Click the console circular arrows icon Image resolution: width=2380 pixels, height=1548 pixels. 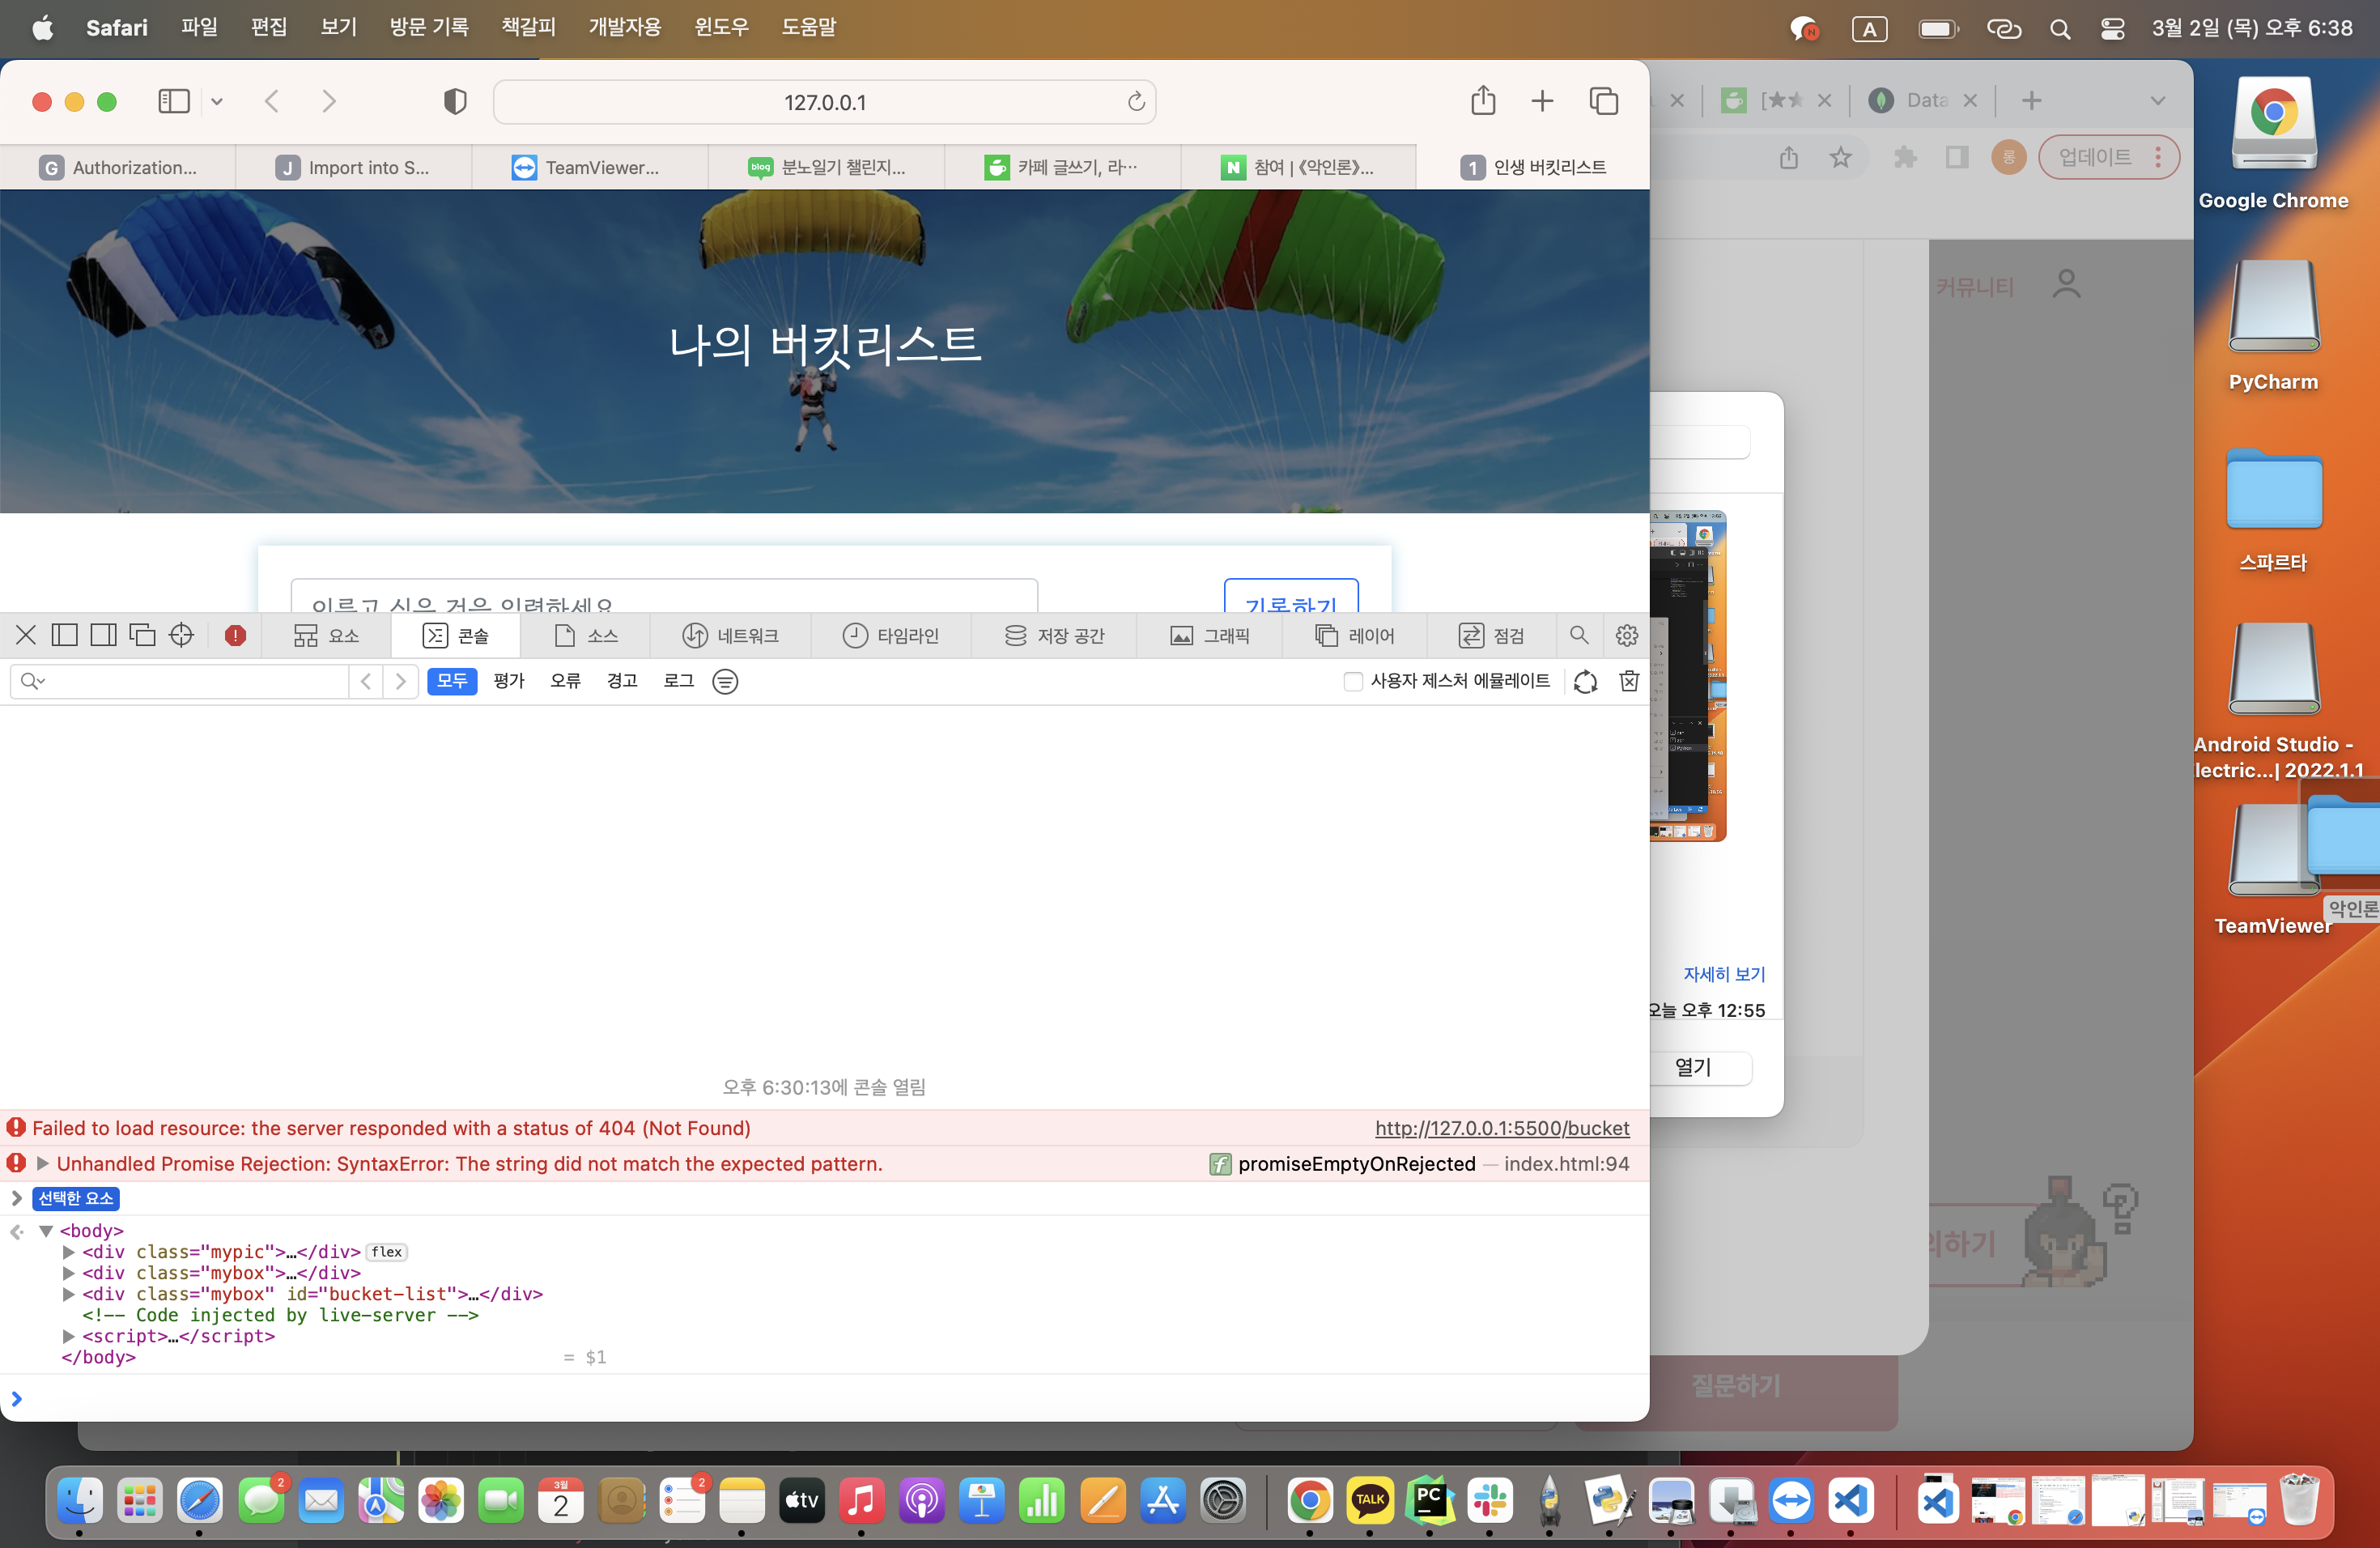1585,682
